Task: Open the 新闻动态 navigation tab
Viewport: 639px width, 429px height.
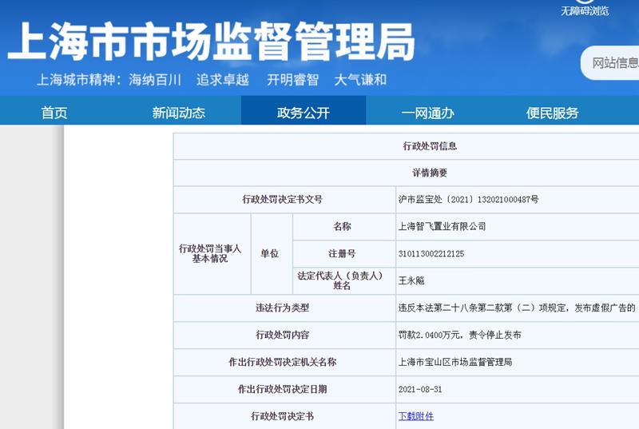Action: click(178, 113)
